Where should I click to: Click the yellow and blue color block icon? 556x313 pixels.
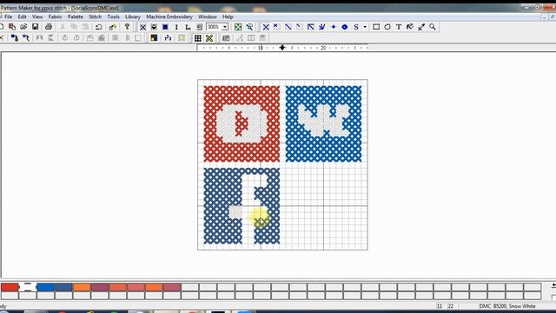tap(154, 38)
